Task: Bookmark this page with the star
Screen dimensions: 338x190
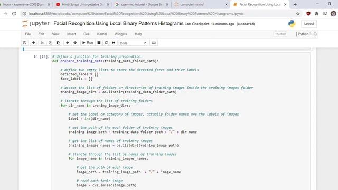Action: click(298, 14)
